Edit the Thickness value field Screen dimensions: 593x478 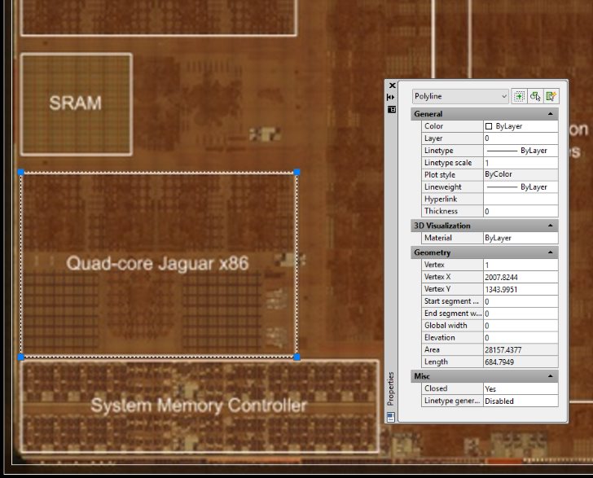(521, 211)
